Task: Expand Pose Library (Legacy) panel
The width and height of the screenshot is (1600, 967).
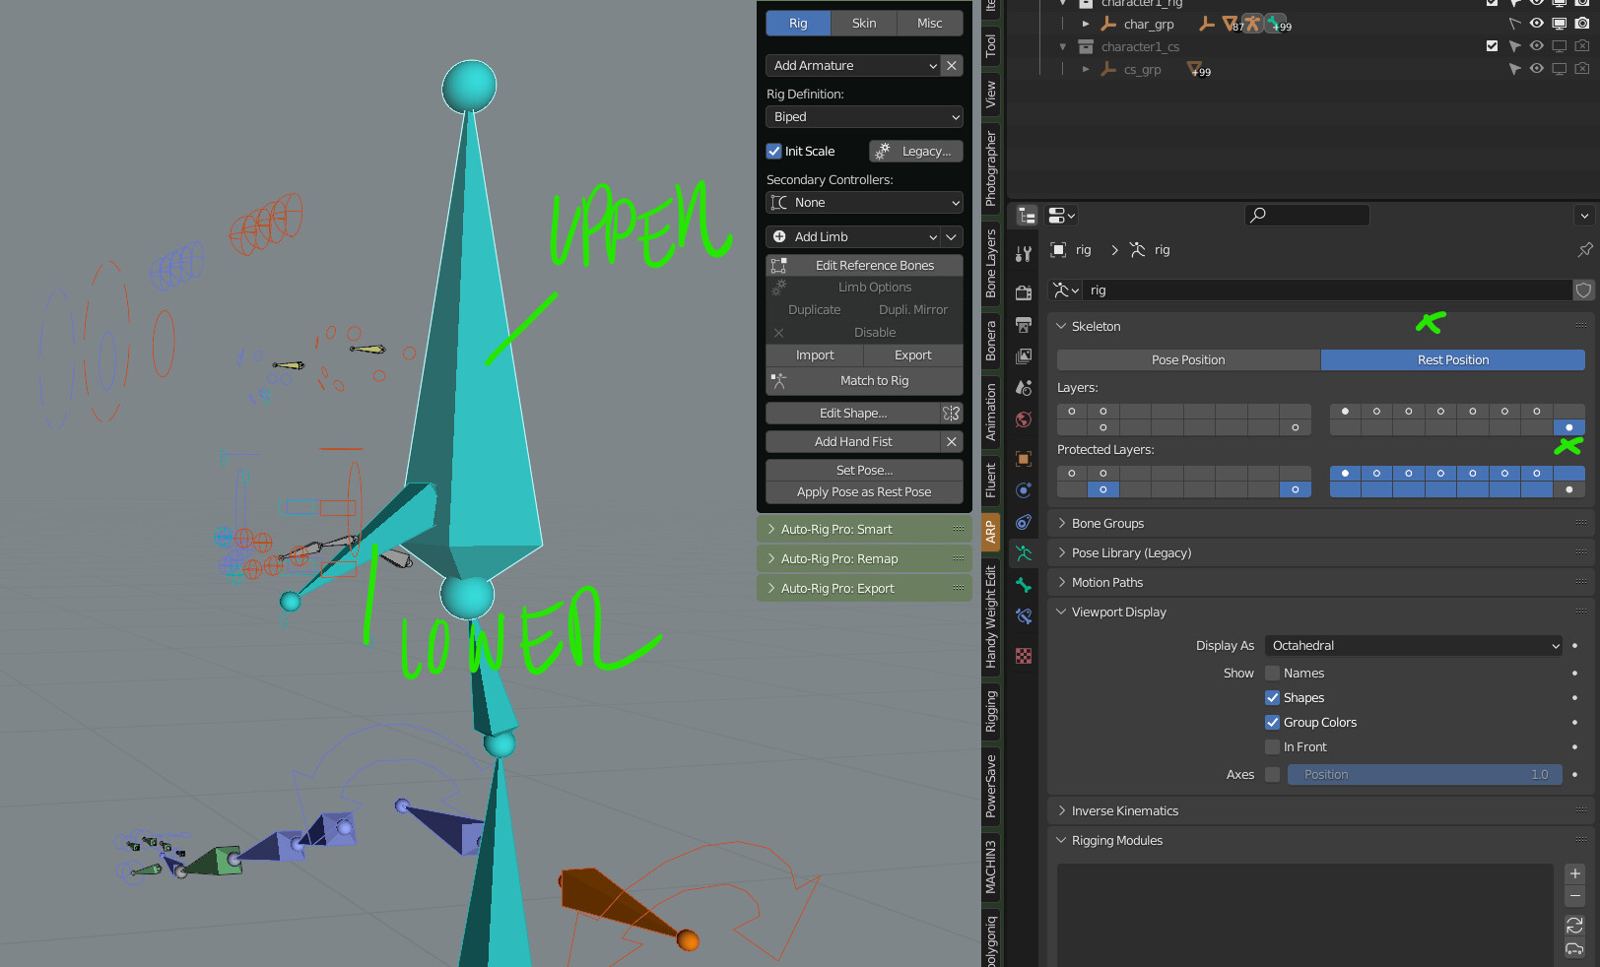Action: [x=1320, y=553]
